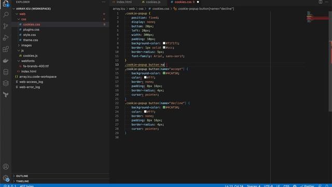Click the #ccc border color swatch
Image resolution: width=332 pixels, height=187 pixels.
tap(164, 47)
